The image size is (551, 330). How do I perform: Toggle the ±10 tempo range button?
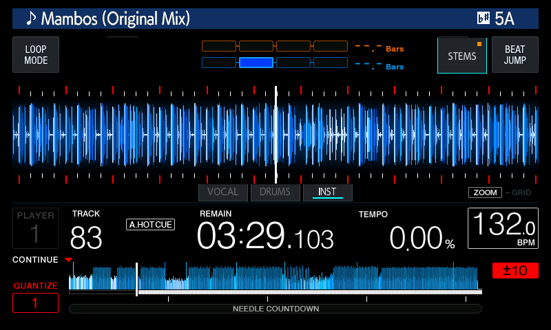coord(515,270)
